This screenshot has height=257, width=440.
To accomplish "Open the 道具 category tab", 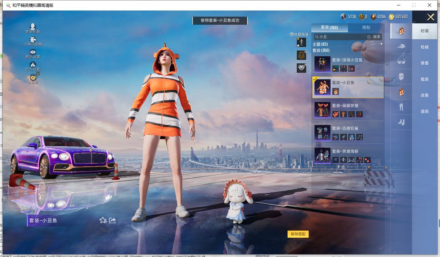I will click(x=425, y=111).
